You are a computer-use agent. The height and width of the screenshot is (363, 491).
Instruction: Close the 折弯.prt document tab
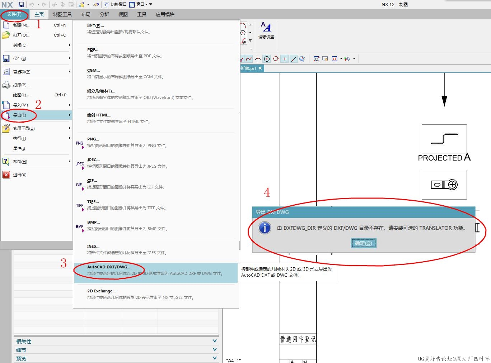(260, 68)
